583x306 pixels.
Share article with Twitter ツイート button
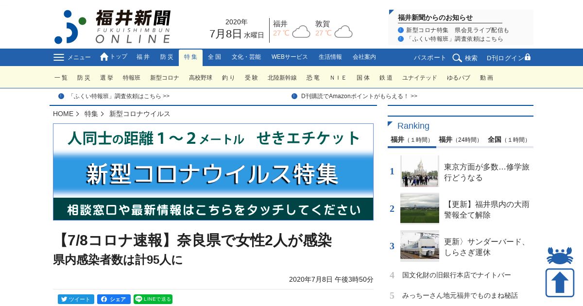tap(76, 299)
